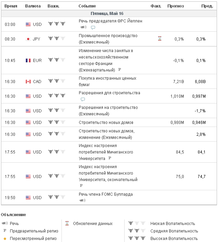Click France flag in EUR row
This screenshot has width=218, height=242.
(x=28, y=60)
